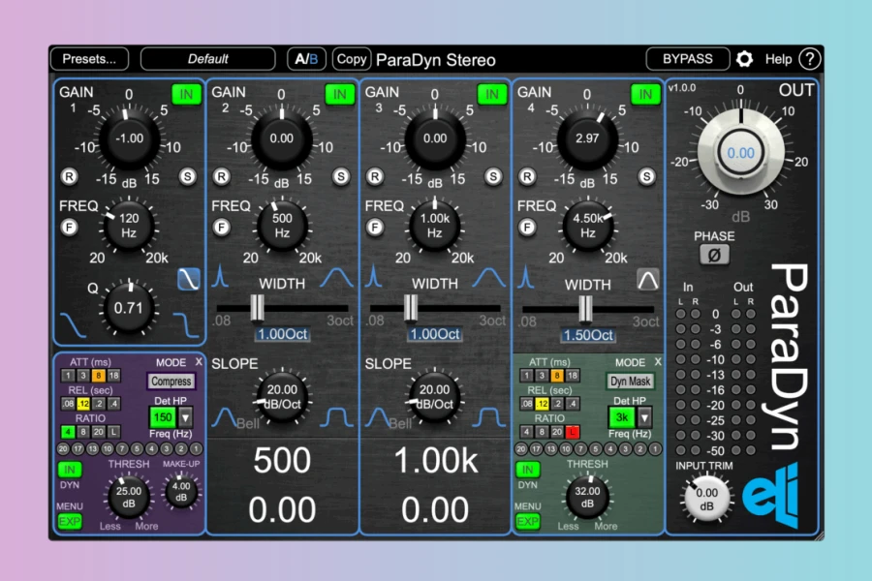This screenshot has height=581, width=872.
Task: Open band 1 Compress mode selector
Action: (171, 382)
